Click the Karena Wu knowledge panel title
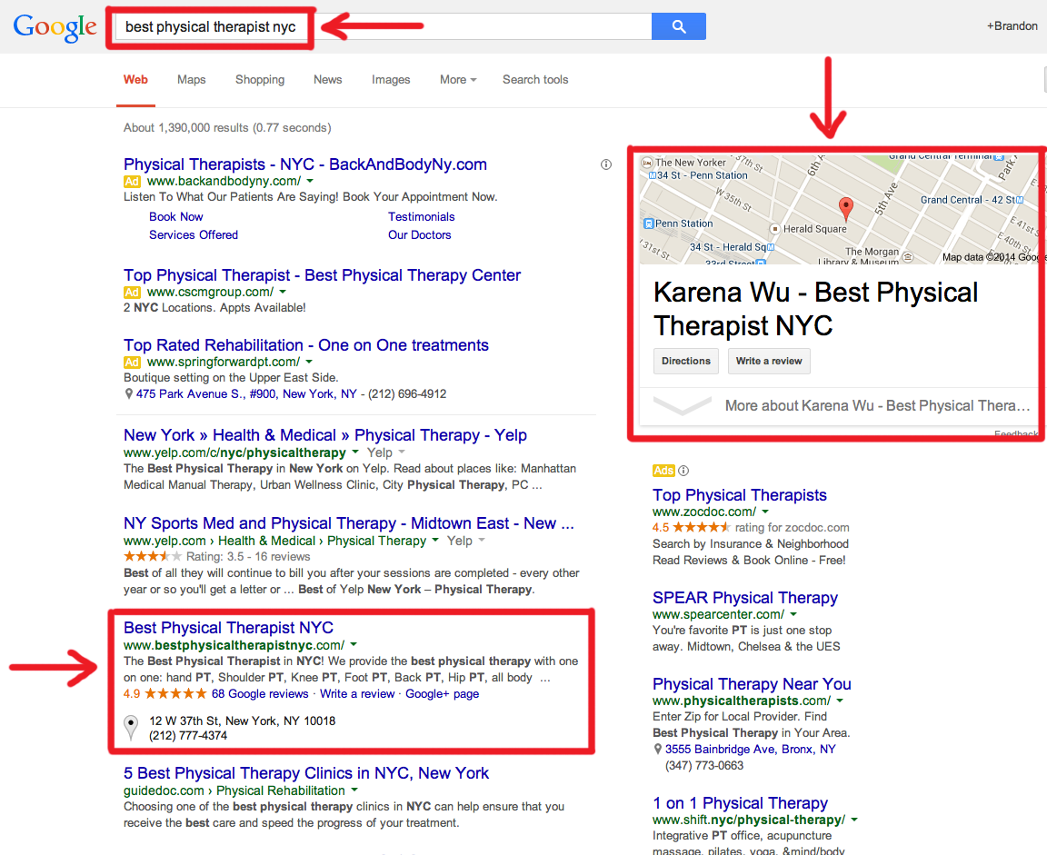 pyautogui.click(x=814, y=308)
